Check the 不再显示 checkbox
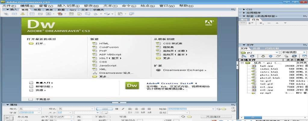 pyautogui.click(x=30, y=99)
